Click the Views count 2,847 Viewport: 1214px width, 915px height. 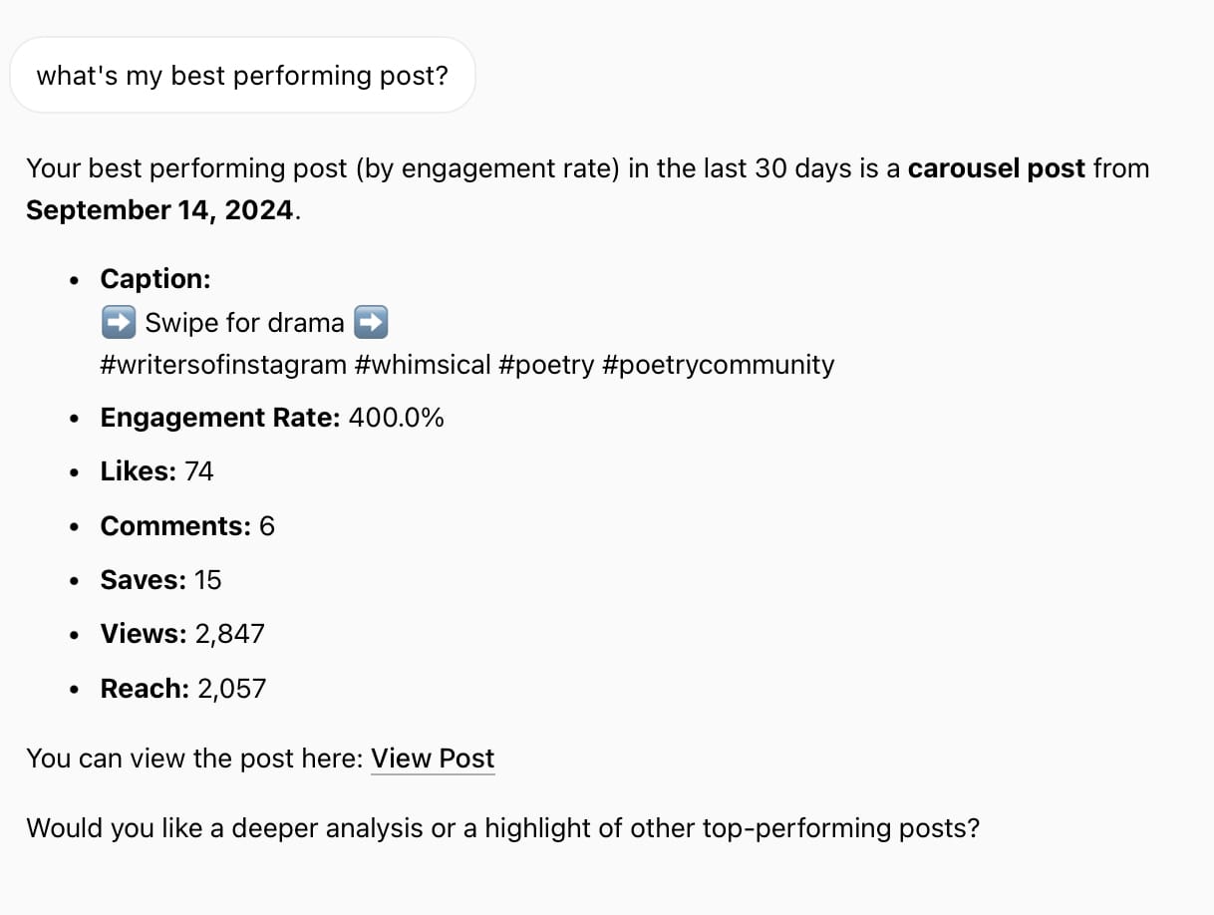point(230,634)
